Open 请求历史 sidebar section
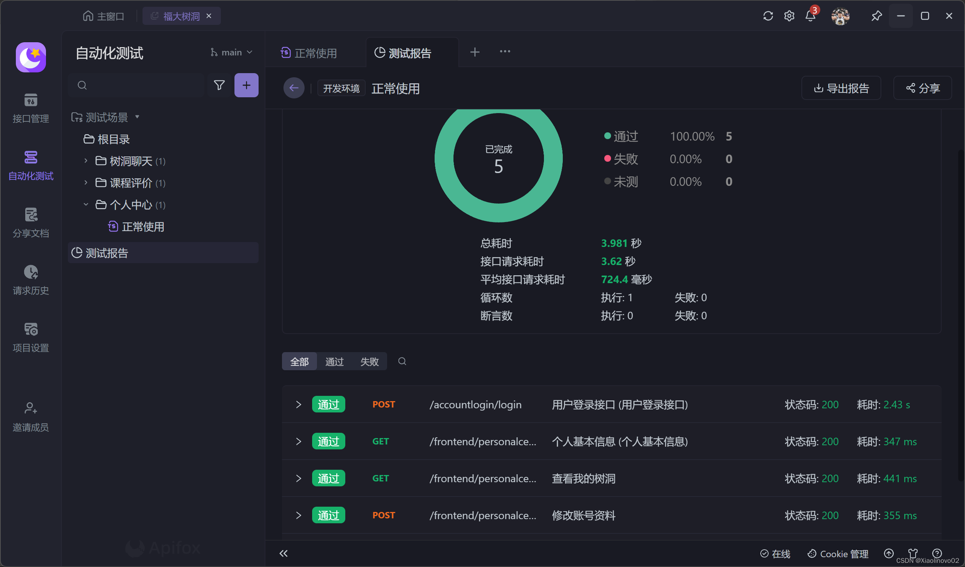The width and height of the screenshot is (965, 567). (31, 280)
